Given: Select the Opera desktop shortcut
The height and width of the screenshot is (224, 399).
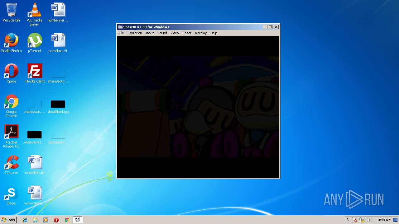Looking at the screenshot, I should pos(11,73).
